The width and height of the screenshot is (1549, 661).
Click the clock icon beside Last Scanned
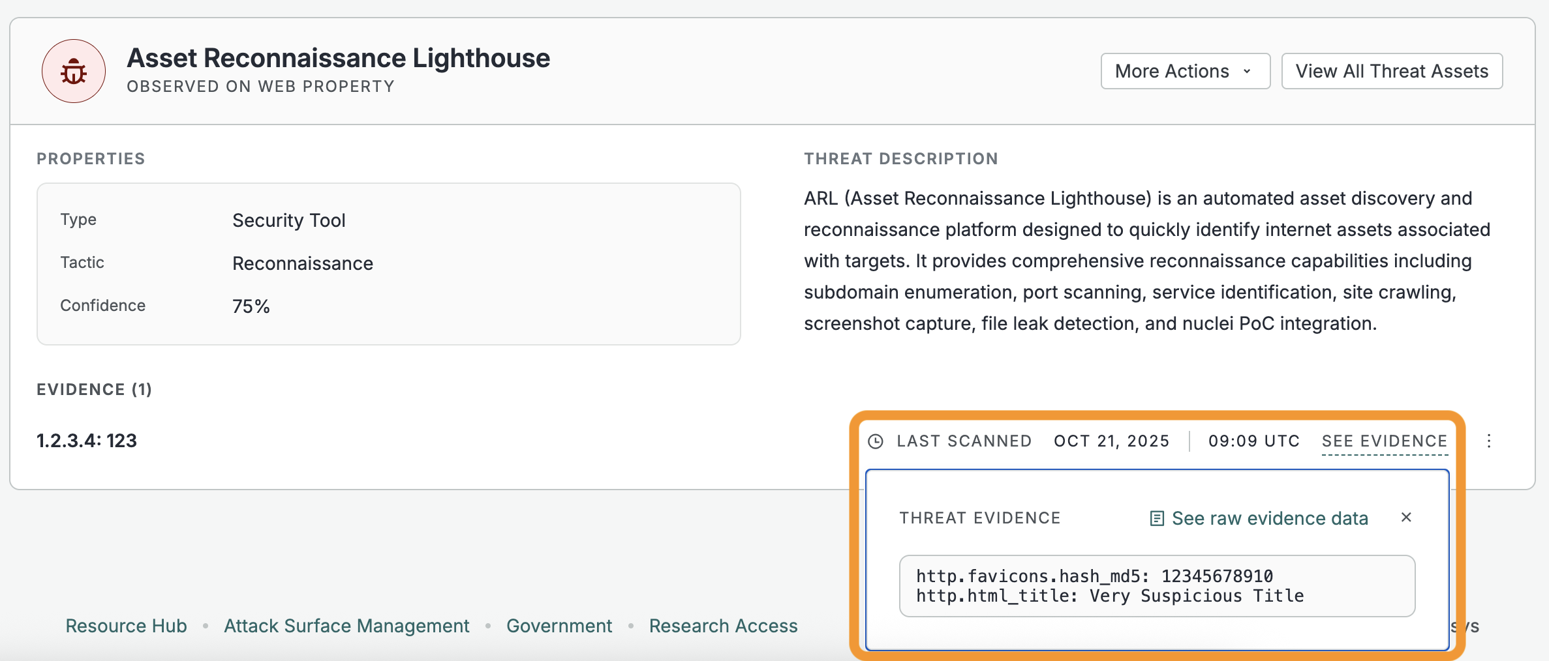coord(876,441)
